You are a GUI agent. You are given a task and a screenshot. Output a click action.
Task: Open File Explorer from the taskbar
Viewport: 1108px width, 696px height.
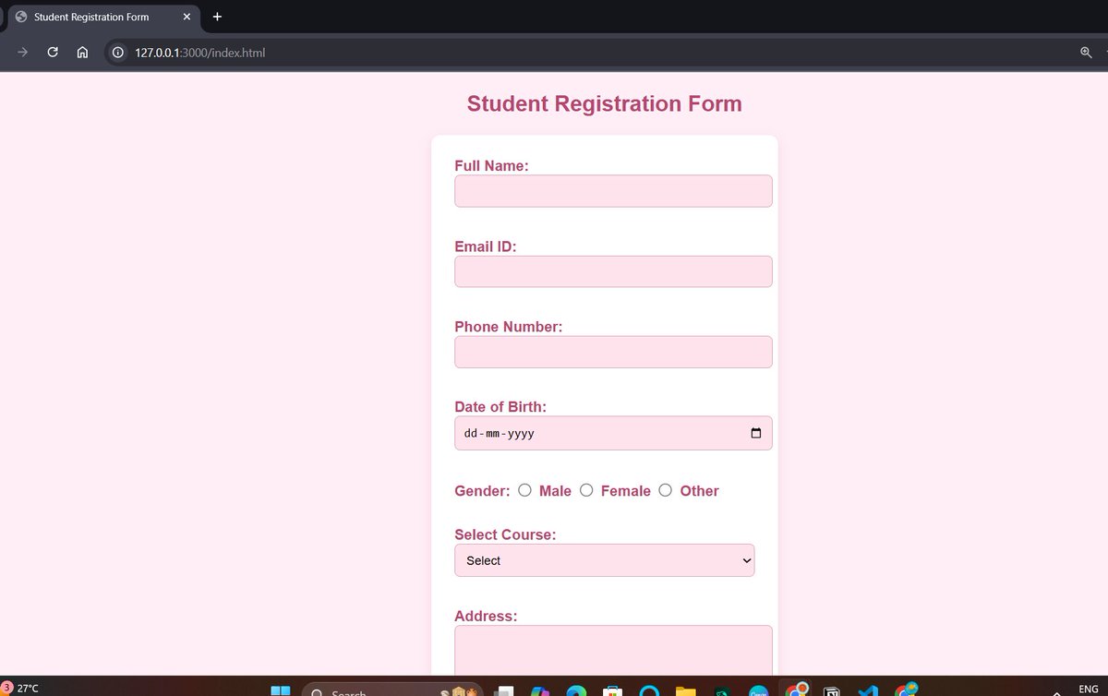pos(685,690)
